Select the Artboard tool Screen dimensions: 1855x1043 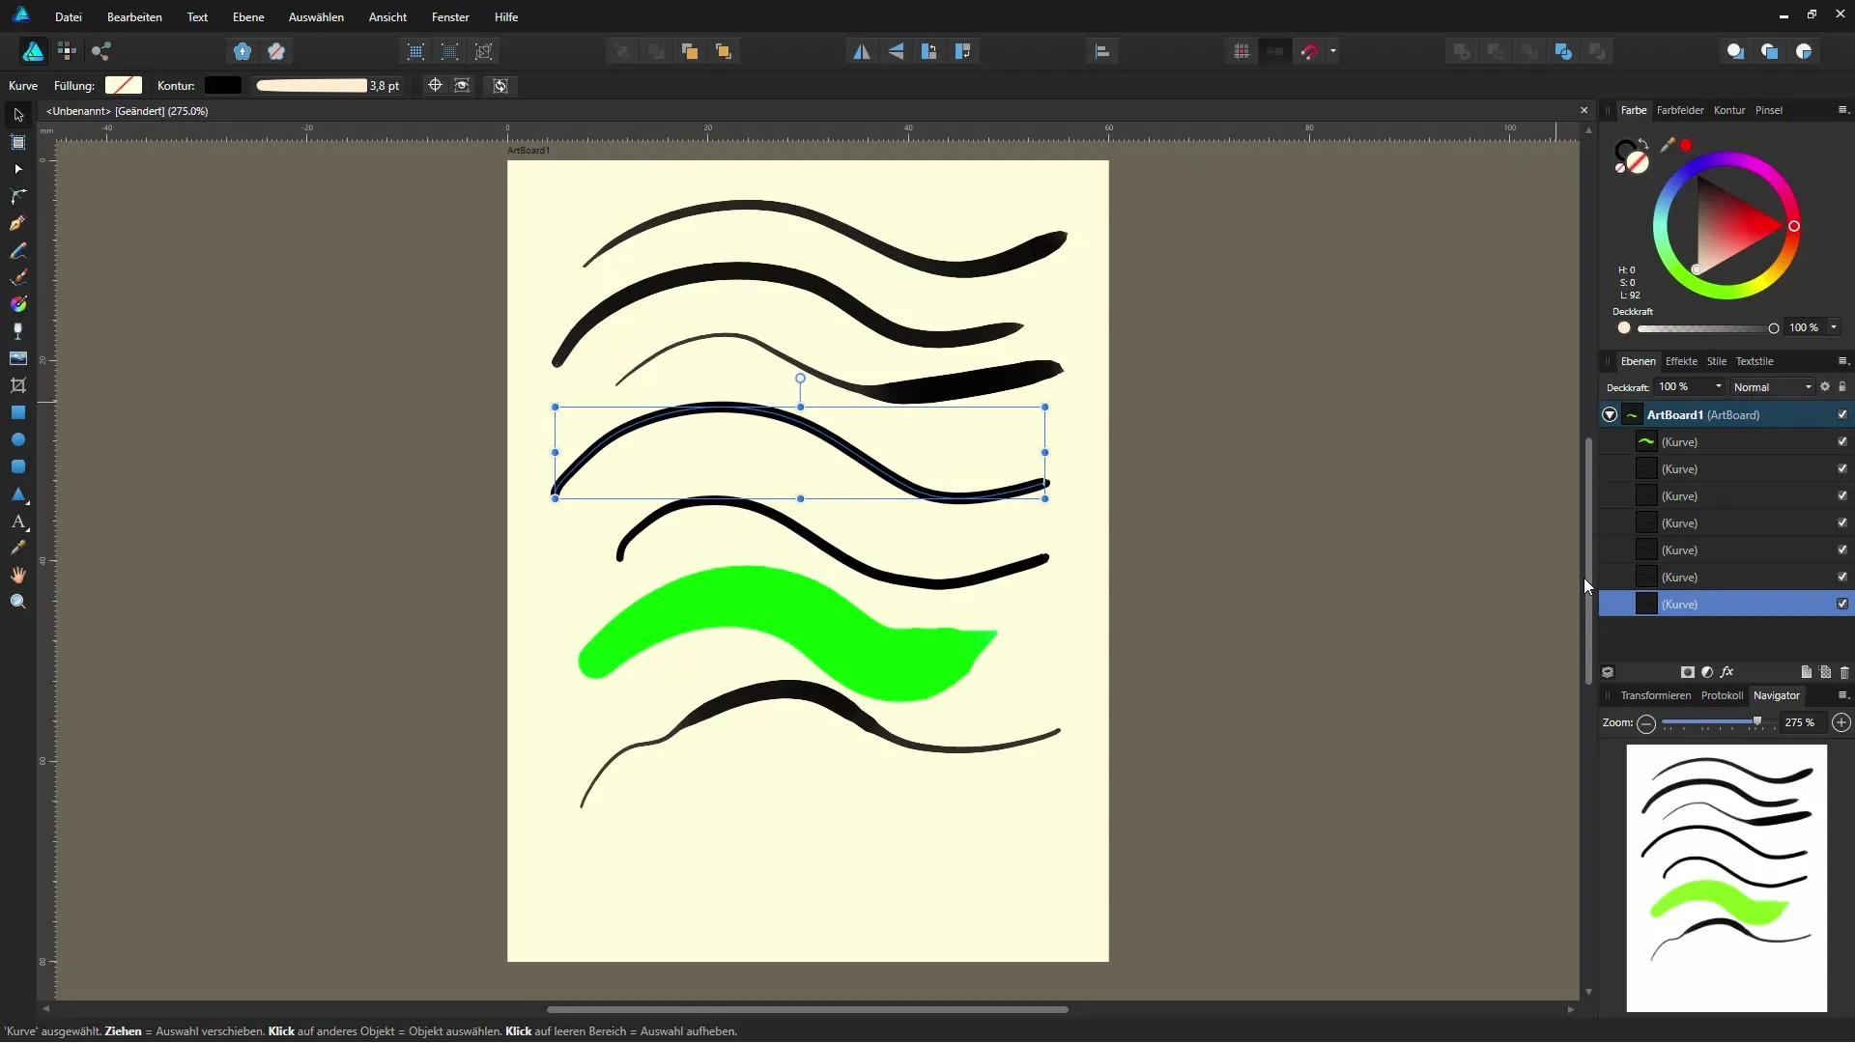click(x=18, y=142)
